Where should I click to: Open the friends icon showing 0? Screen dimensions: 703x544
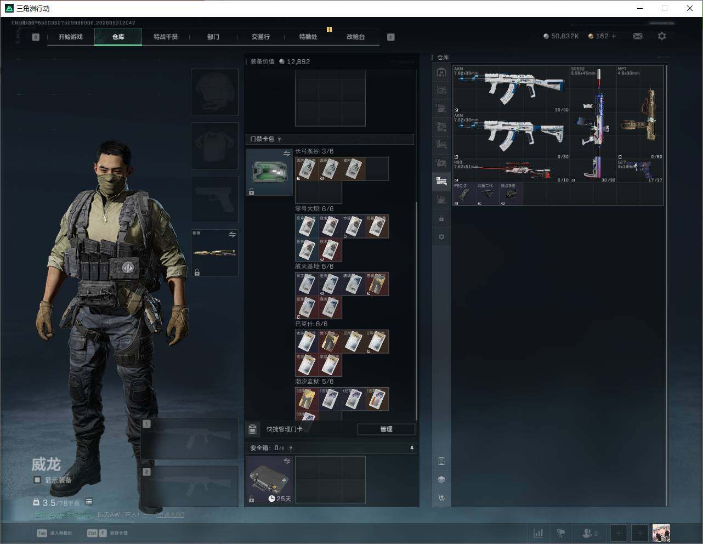pyautogui.click(x=589, y=533)
